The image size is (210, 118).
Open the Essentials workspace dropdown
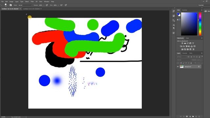pyautogui.click(x=203, y=5)
